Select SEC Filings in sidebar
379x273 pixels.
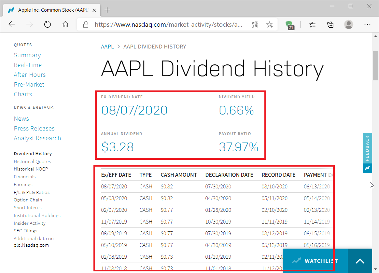25,231
